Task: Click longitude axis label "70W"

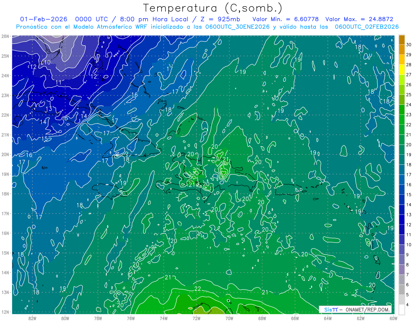Action: (x=229, y=318)
